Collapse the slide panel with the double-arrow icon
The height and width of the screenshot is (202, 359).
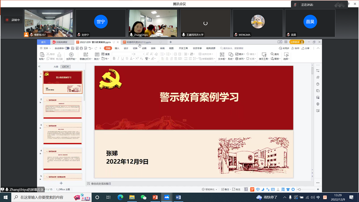point(39,66)
